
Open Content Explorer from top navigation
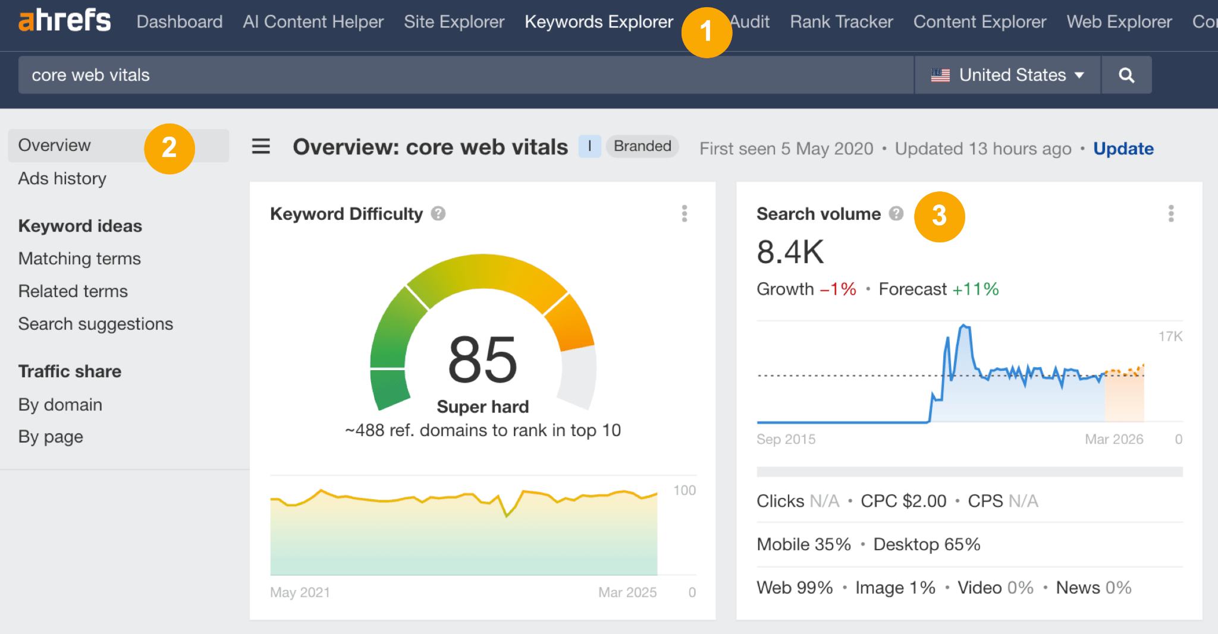pyautogui.click(x=980, y=22)
